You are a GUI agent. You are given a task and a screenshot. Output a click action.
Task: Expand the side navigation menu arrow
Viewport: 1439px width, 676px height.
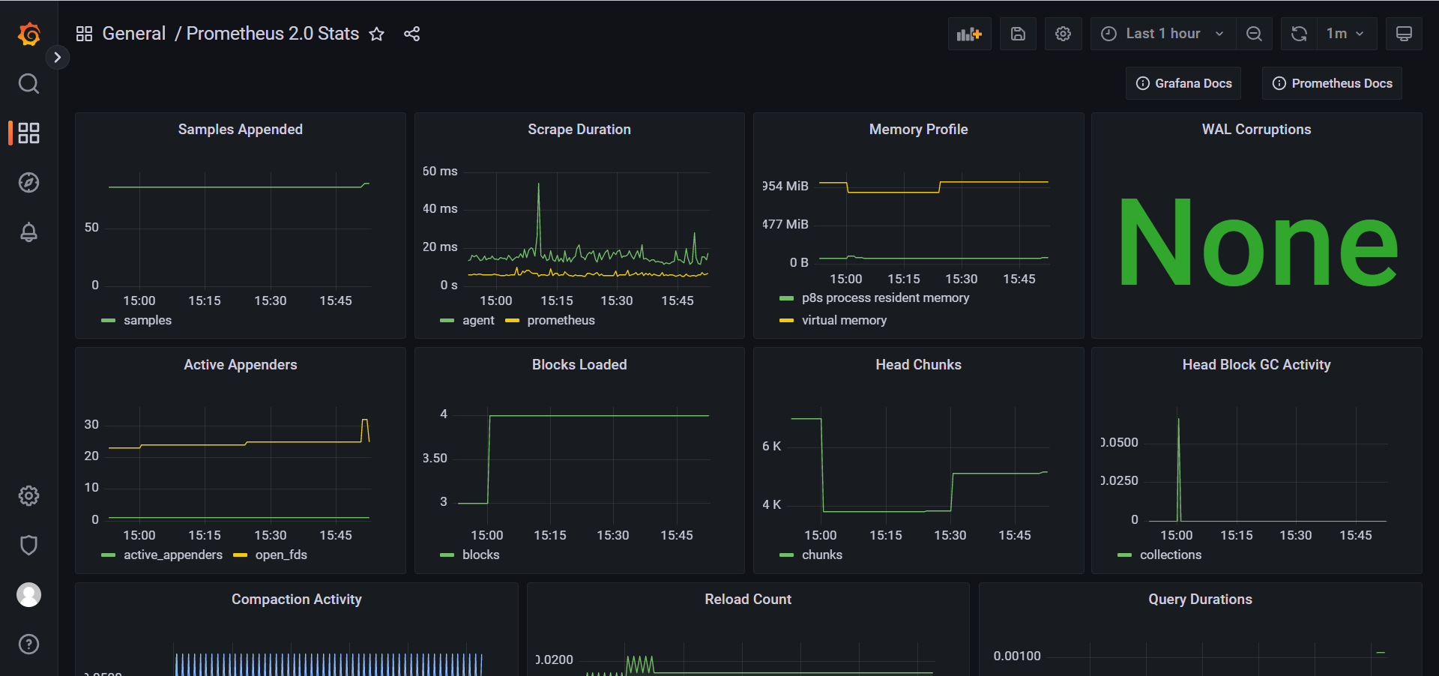coord(58,58)
